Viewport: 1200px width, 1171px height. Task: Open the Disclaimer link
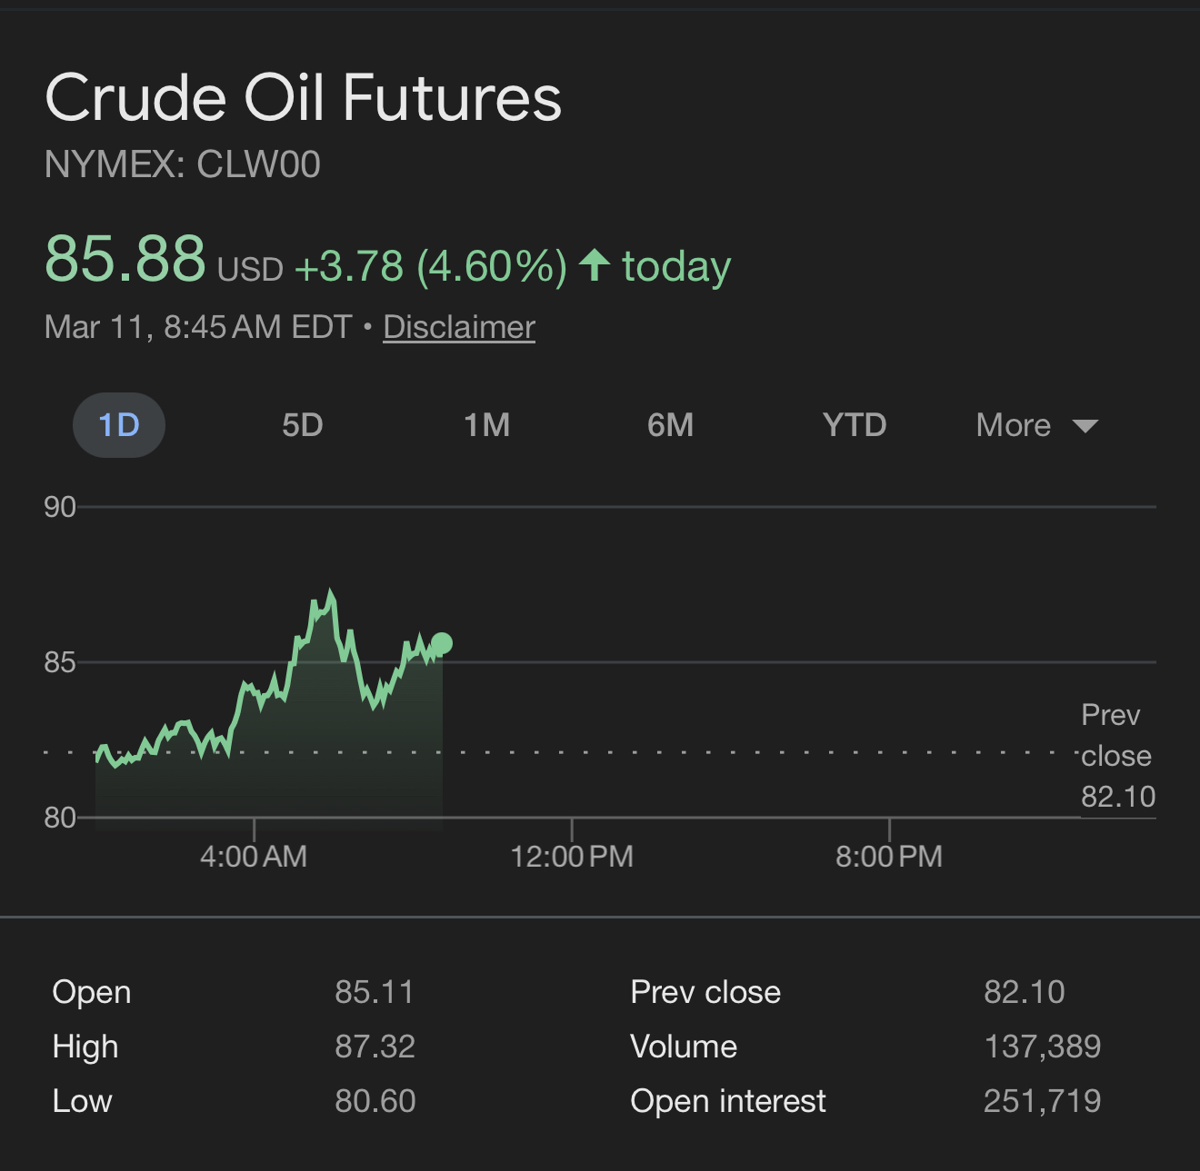coord(459,327)
